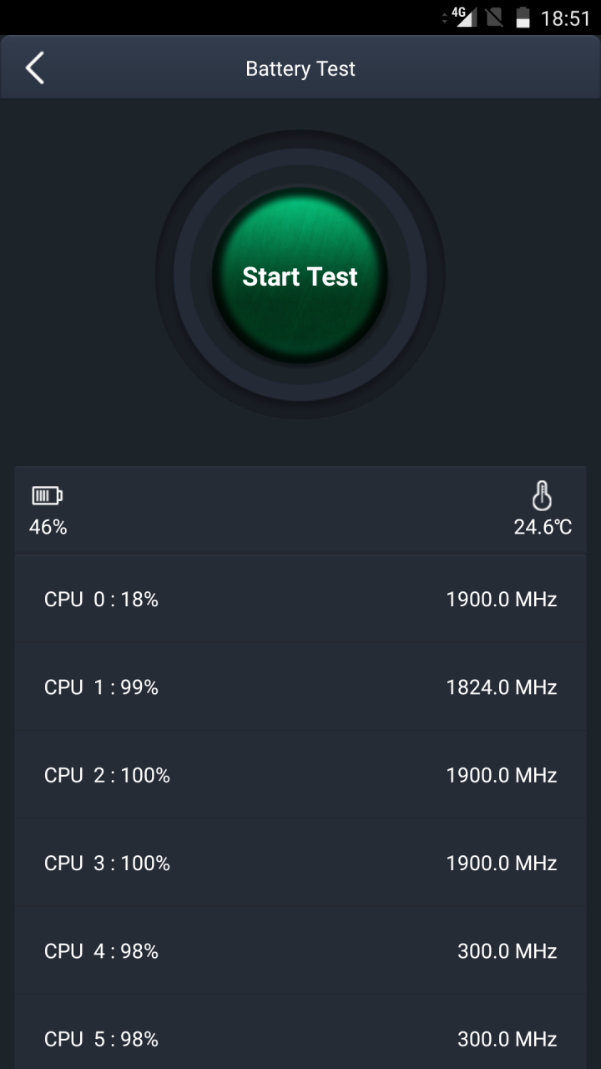Tap the 46% battery percentage
Viewport: 601px width, 1069px height.
pos(48,527)
